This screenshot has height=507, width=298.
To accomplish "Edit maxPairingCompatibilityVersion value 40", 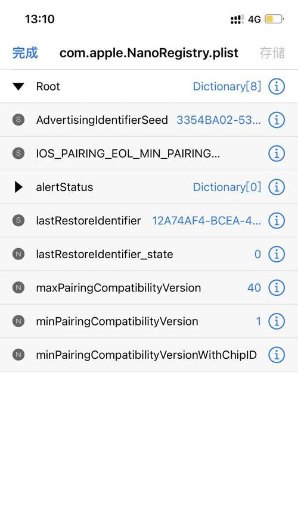I will pos(254,288).
